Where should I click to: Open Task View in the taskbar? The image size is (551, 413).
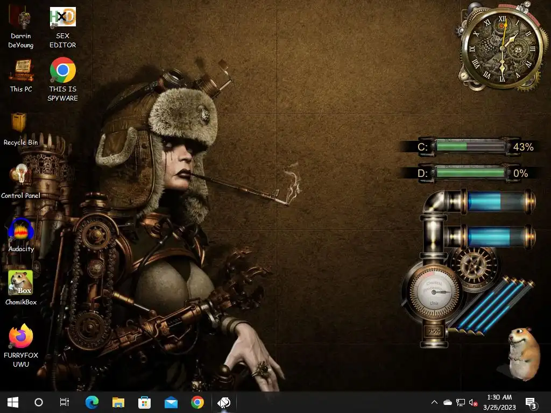(x=65, y=402)
